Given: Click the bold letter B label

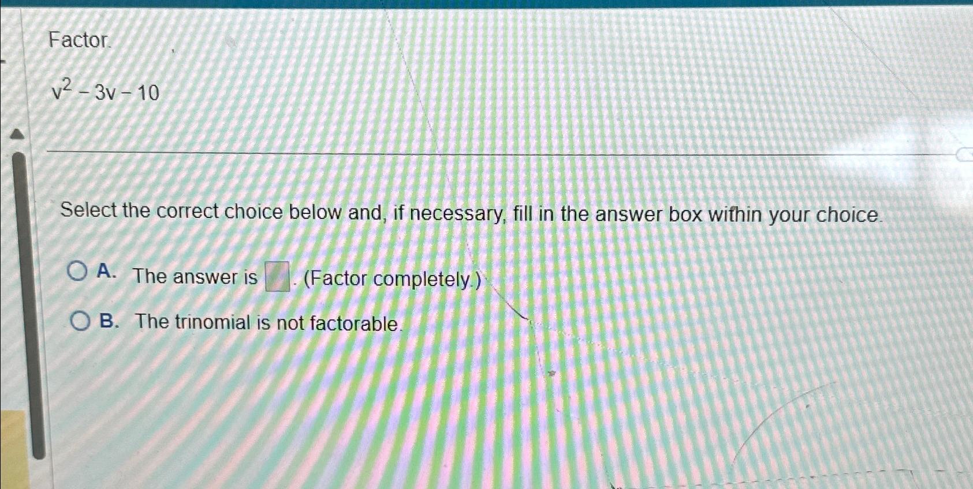Looking at the screenshot, I should pyautogui.click(x=109, y=321).
